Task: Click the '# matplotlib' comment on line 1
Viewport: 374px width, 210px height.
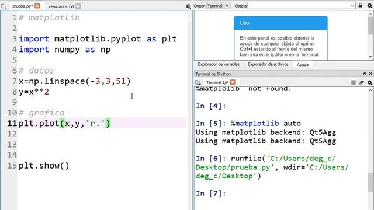Action: pos(49,17)
